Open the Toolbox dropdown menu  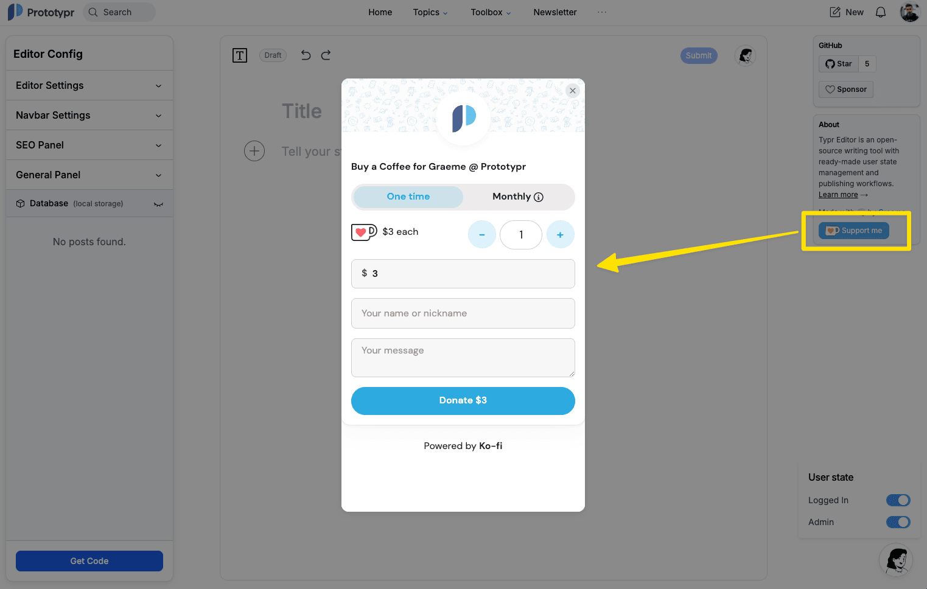click(x=491, y=12)
